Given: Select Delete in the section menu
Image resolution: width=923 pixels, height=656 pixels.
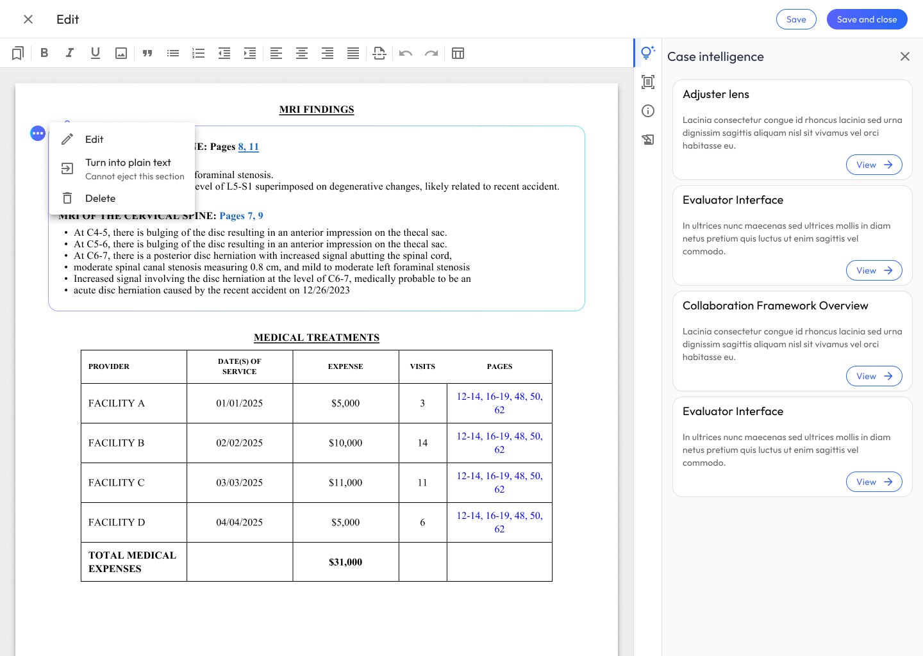Looking at the screenshot, I should pos(100,199).
